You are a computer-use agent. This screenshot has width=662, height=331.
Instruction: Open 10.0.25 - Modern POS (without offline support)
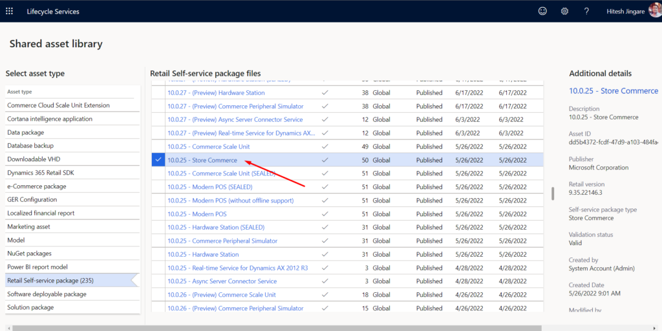point(231,201)
